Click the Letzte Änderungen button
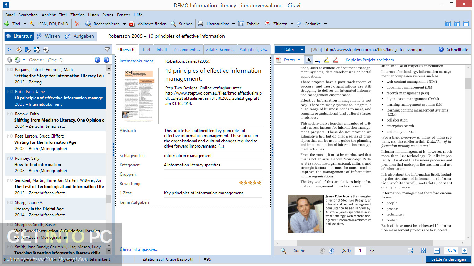The height and width of the screenshot is (266, 474). (x=449, y=259)
